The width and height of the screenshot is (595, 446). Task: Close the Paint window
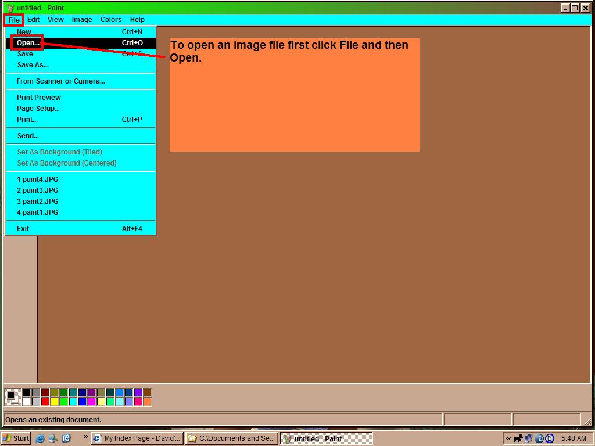586,8
